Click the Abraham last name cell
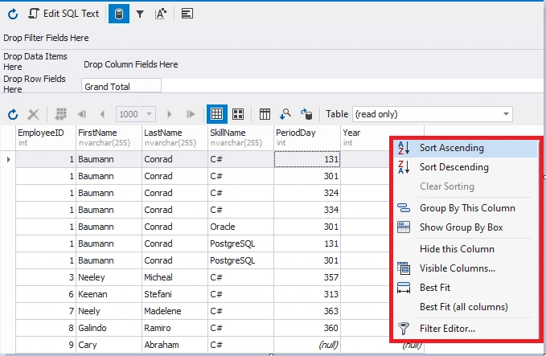Screen dimensions: 546x356 point(174,345)
